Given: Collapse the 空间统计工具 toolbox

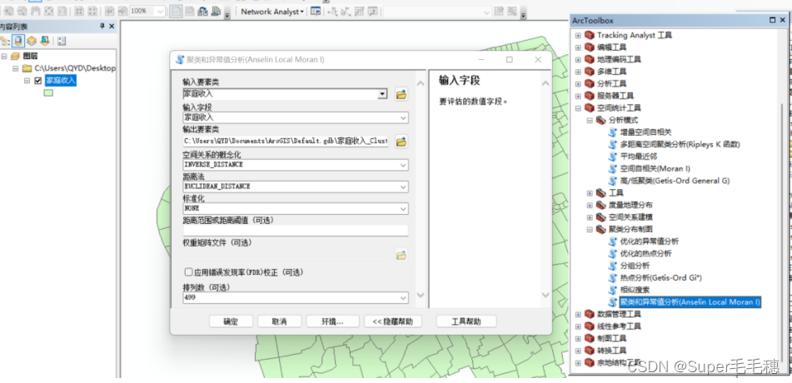Looking at the screenshot, I should [578, 107].
